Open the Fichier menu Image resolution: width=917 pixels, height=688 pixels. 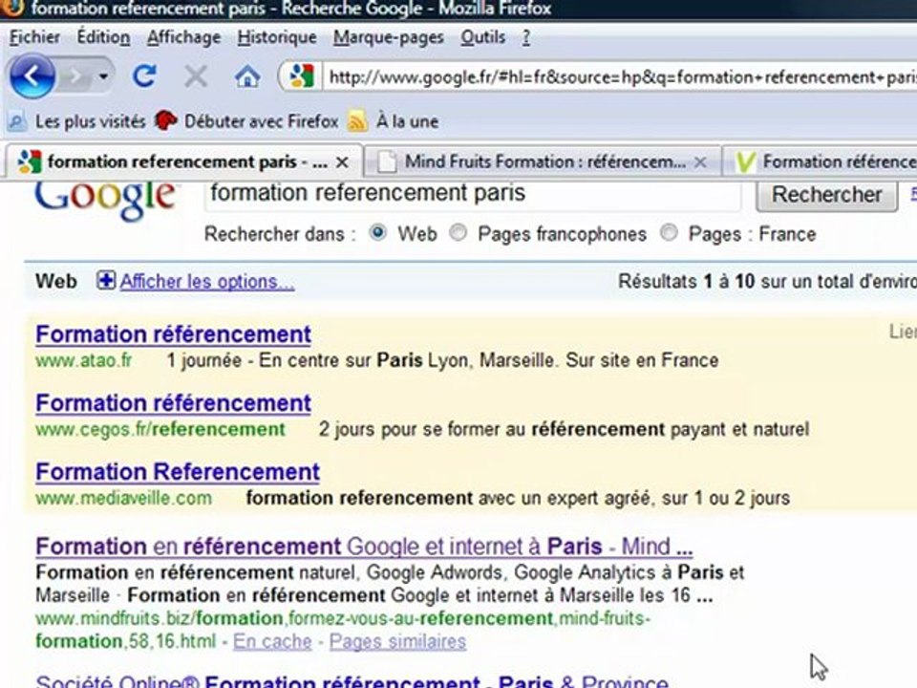(34, 37)
